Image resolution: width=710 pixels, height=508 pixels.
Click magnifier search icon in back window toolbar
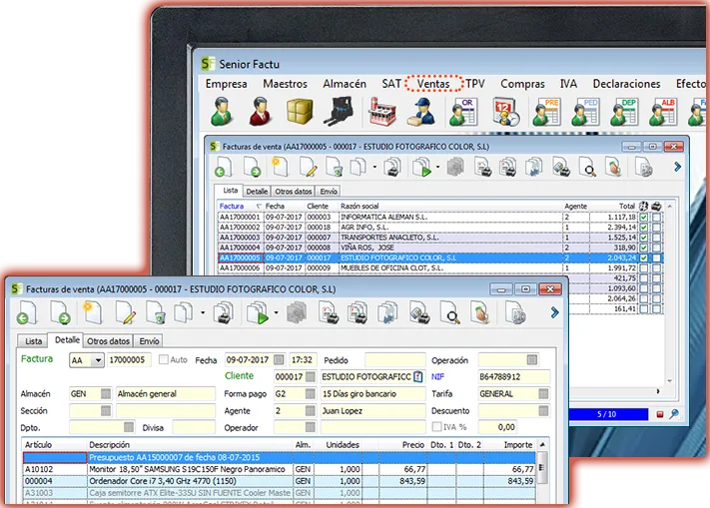point(587,167)
